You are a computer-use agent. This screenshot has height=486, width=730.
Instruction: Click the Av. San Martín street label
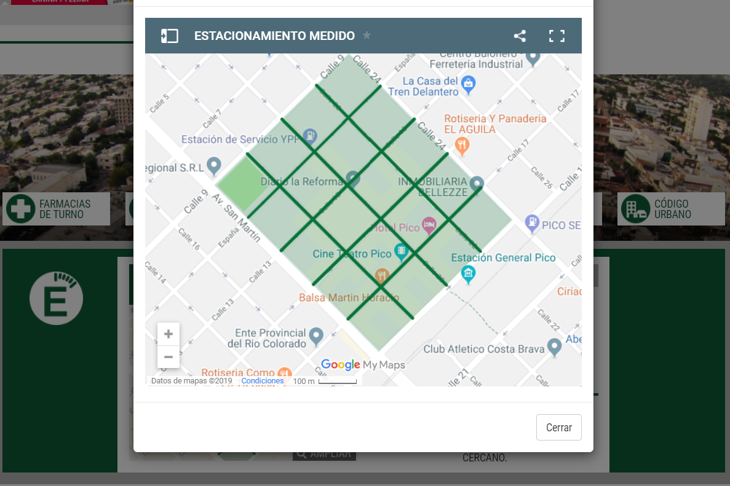coord(237,218)
